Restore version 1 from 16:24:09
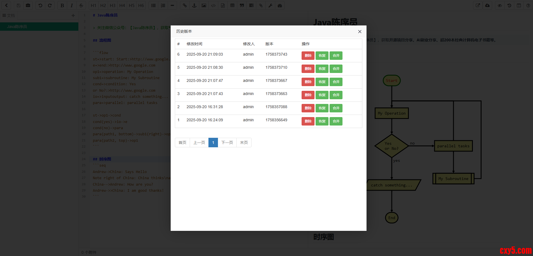This screenshot has height=256, width=533. (322, 121)
